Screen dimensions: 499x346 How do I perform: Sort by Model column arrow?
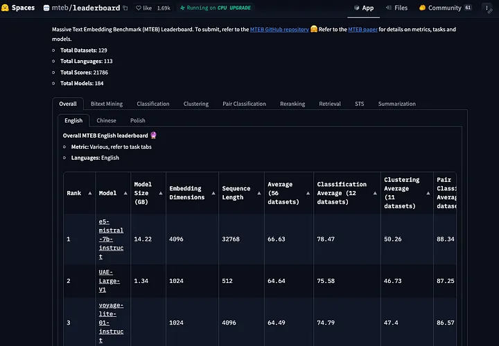[x=125, y=193]
